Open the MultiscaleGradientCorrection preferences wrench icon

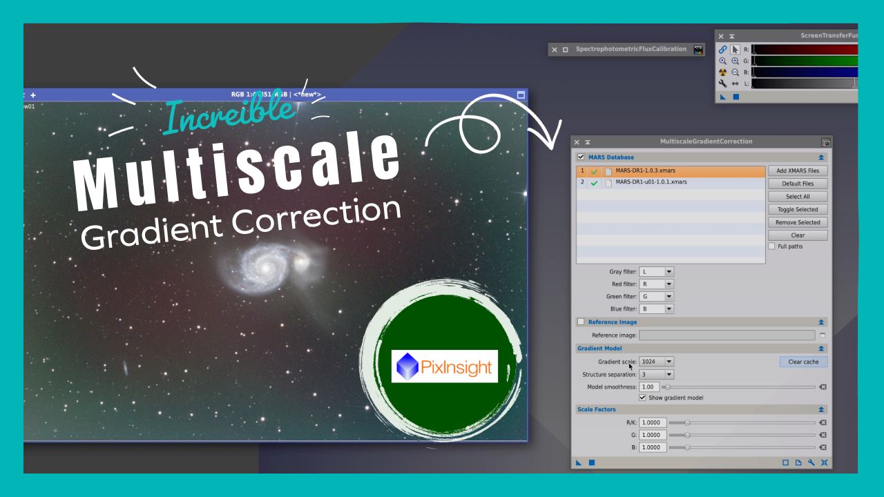coord(811,462)
